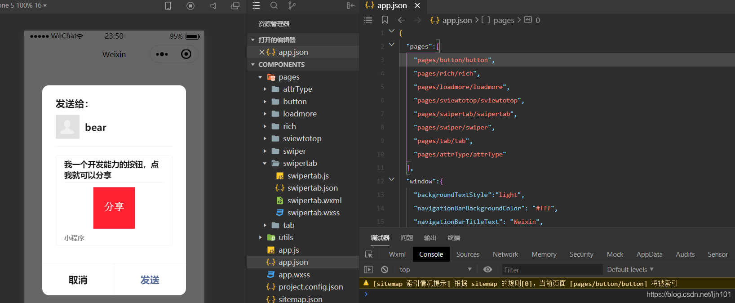Viewport: 735px width, 303px height.
Task: Click the red 分享 share card image
Action: point(114,208)
